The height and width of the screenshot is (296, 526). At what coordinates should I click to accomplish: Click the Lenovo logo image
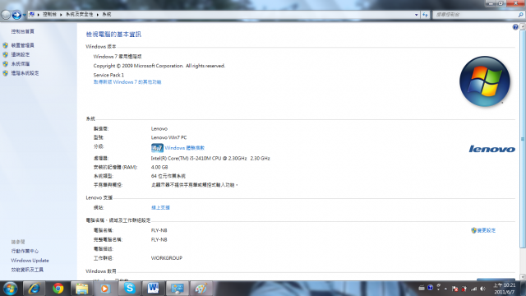tap(491, 149)
